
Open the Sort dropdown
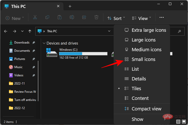116,18
